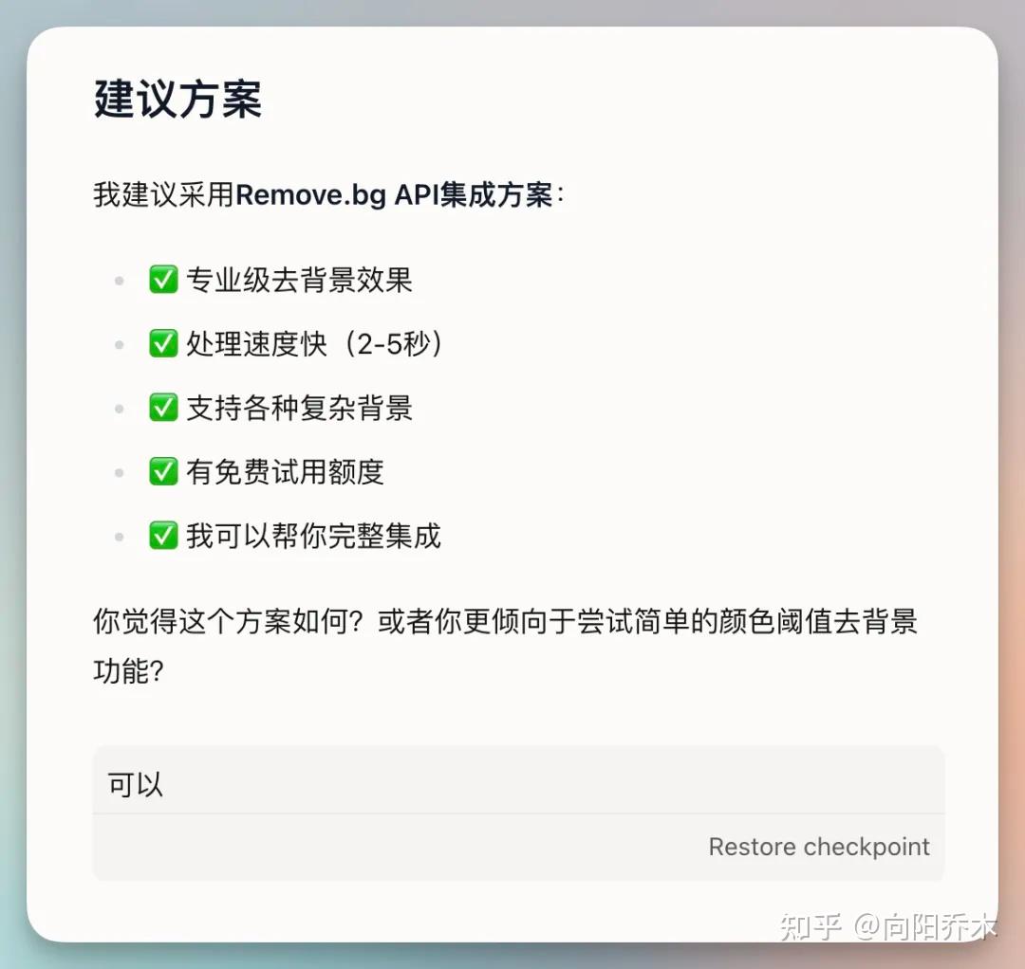Viewport: 1025px width, 969px height.
Task: Select the bullet text 有免费试用额度
Action: 285,471
